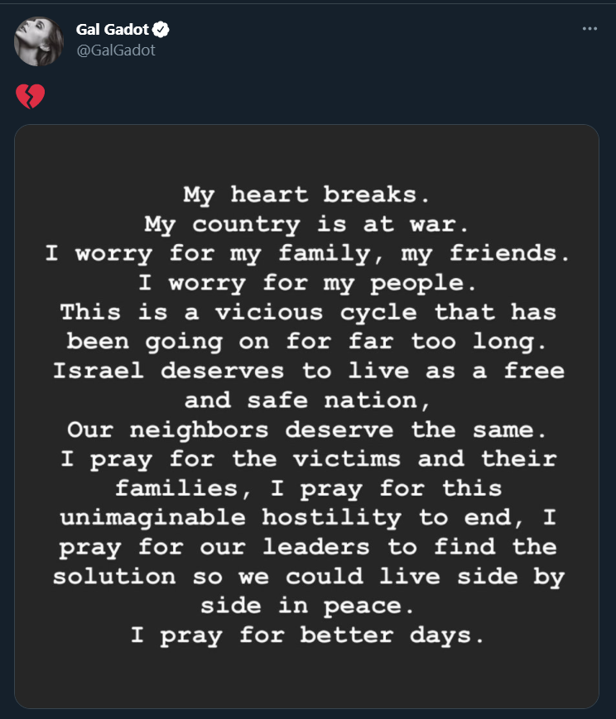Click "Our neighbors deserve the same." line
Screen dimensions: 616x719
coord(306,429)
